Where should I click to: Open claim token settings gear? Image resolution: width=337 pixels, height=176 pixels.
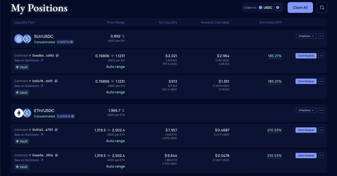[278, 8]
